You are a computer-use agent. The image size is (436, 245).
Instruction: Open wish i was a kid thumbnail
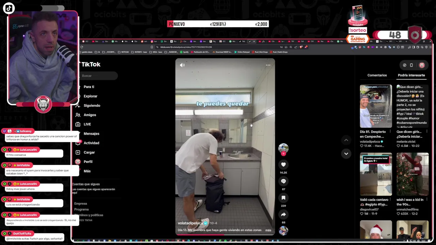tap(412, 174)
